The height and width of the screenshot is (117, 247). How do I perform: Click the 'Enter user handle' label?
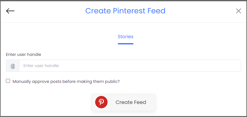23,54
